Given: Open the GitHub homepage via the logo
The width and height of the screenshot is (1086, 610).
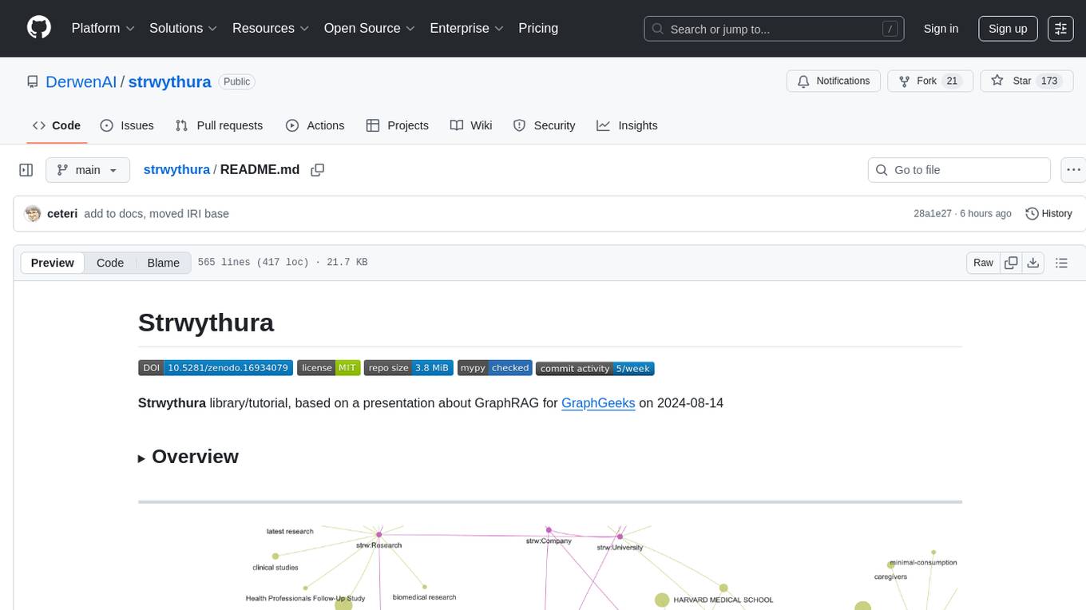Looking at the screenshot, I should pyautogui.click(x=39, y=28).
